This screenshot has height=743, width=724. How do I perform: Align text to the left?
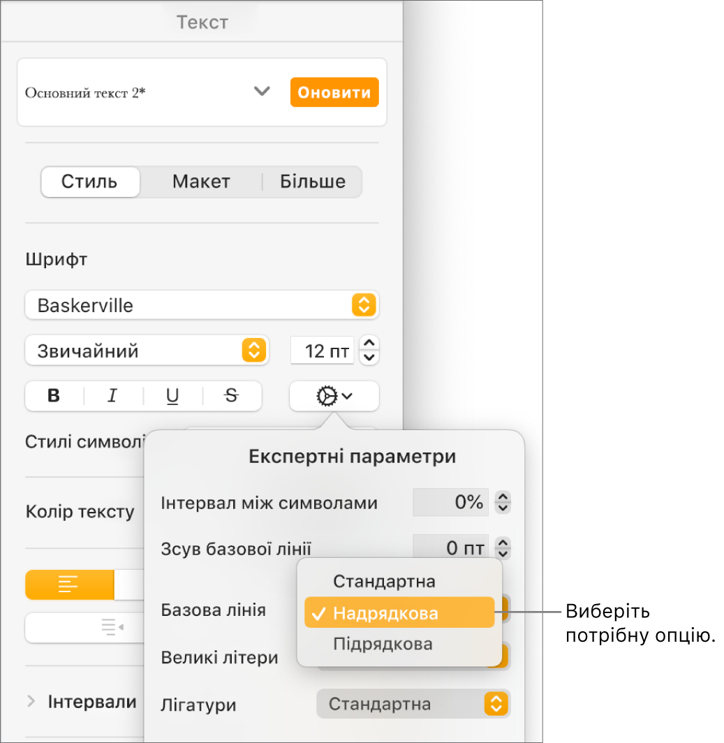(69, 584)
